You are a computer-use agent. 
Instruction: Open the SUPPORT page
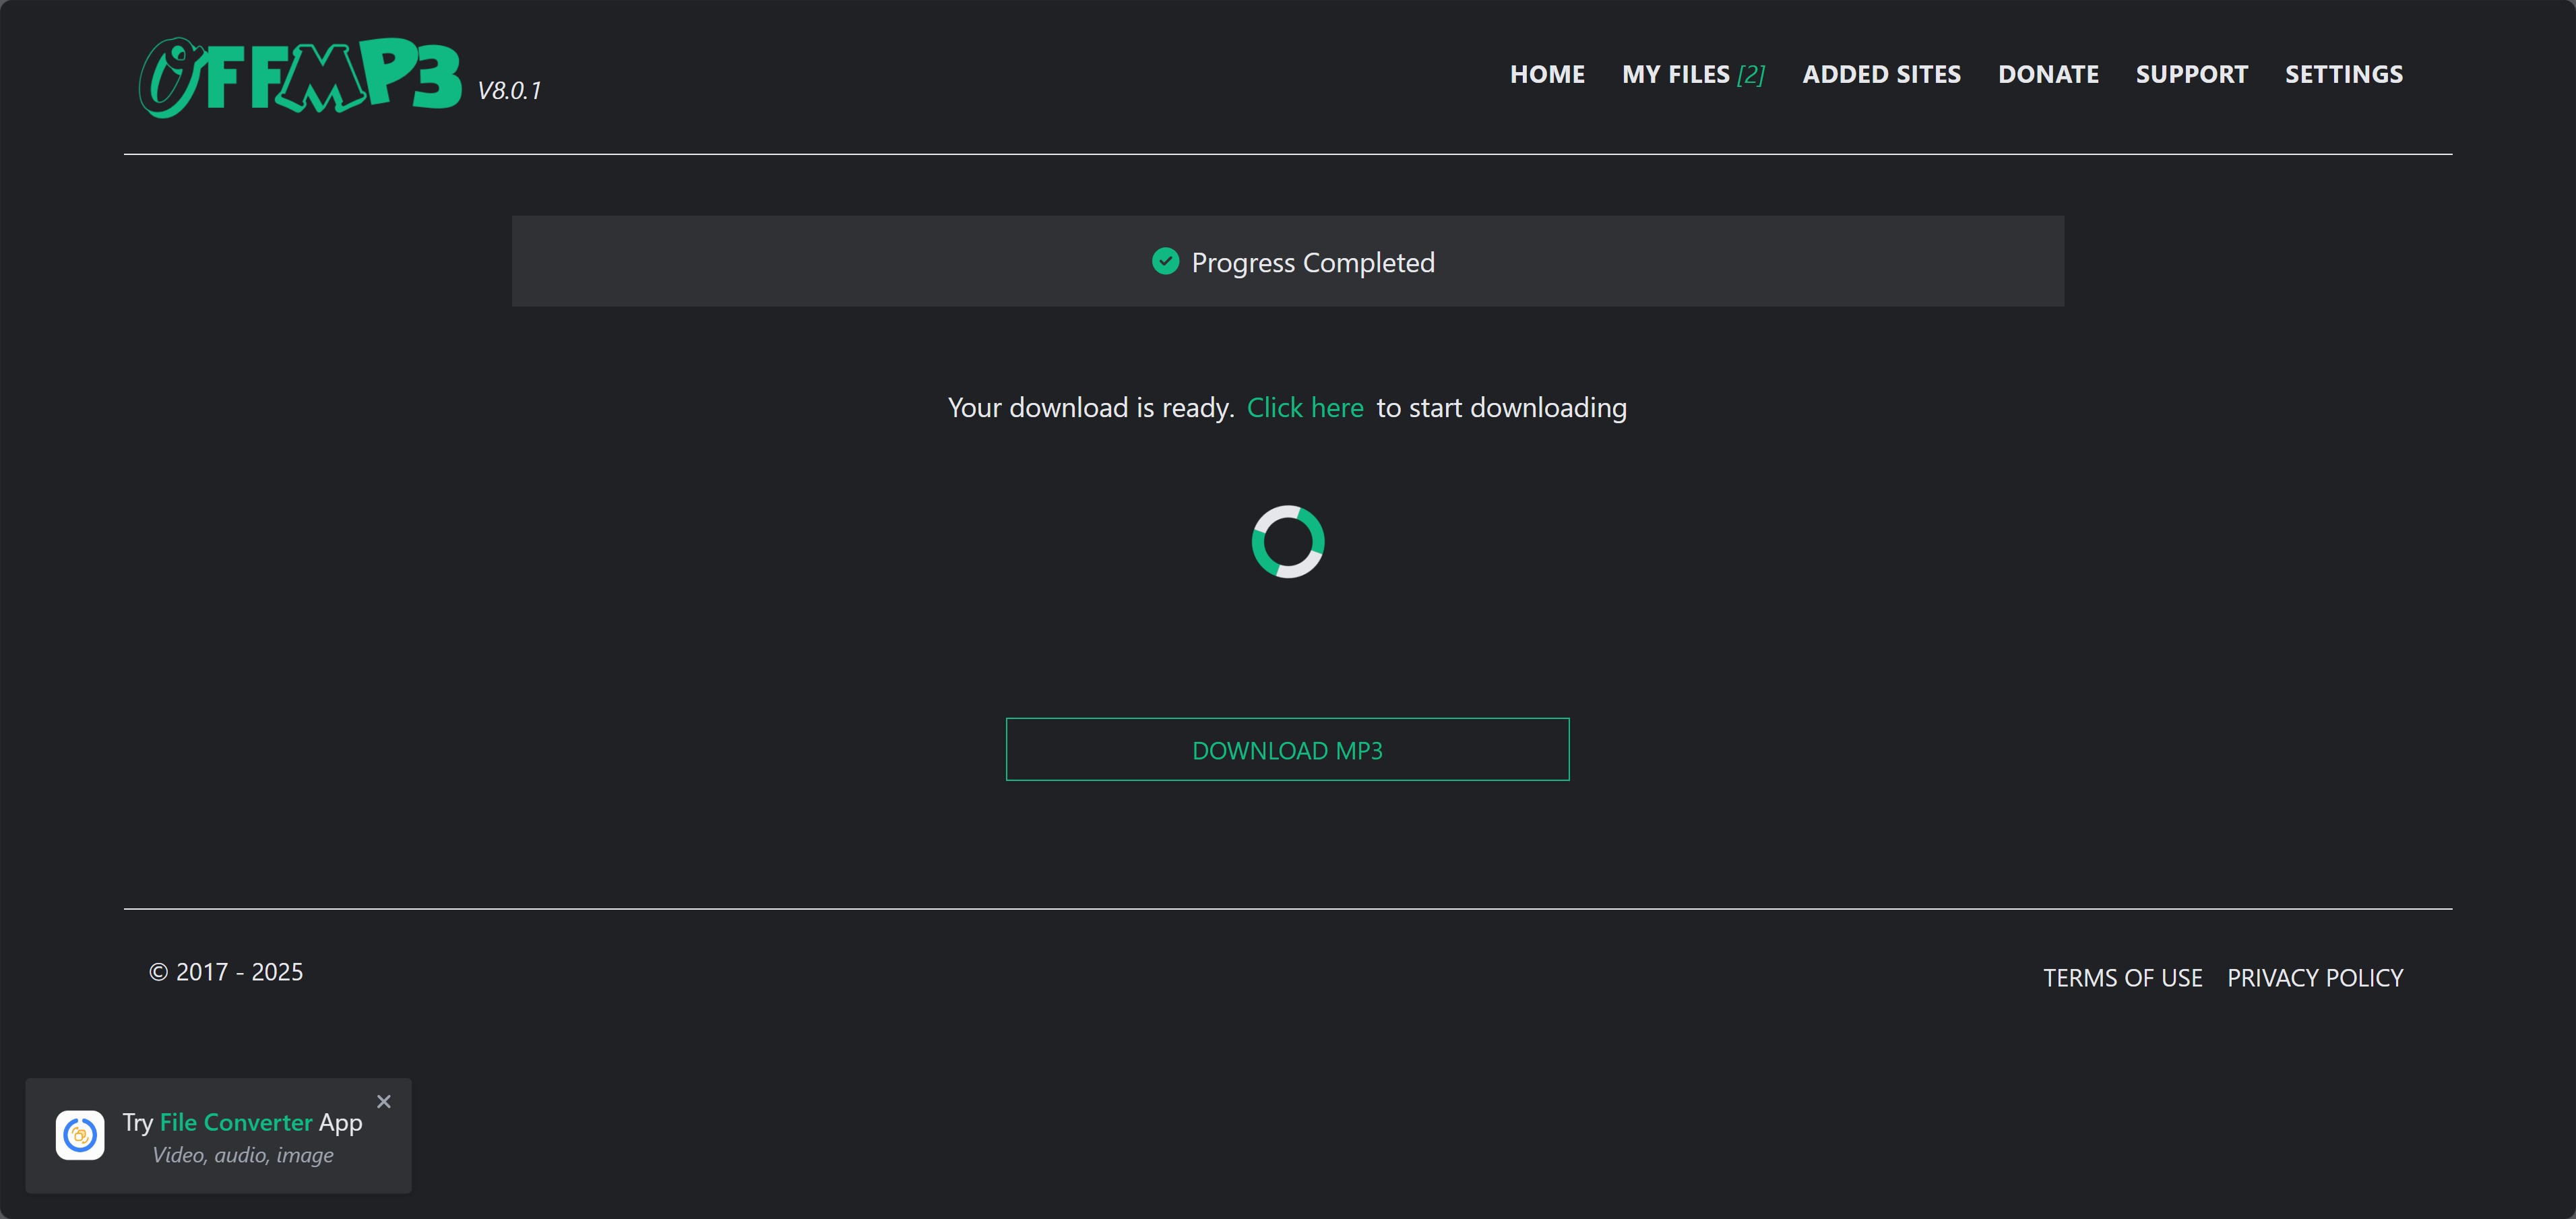pyautogui.click(x=2191, y=74)
